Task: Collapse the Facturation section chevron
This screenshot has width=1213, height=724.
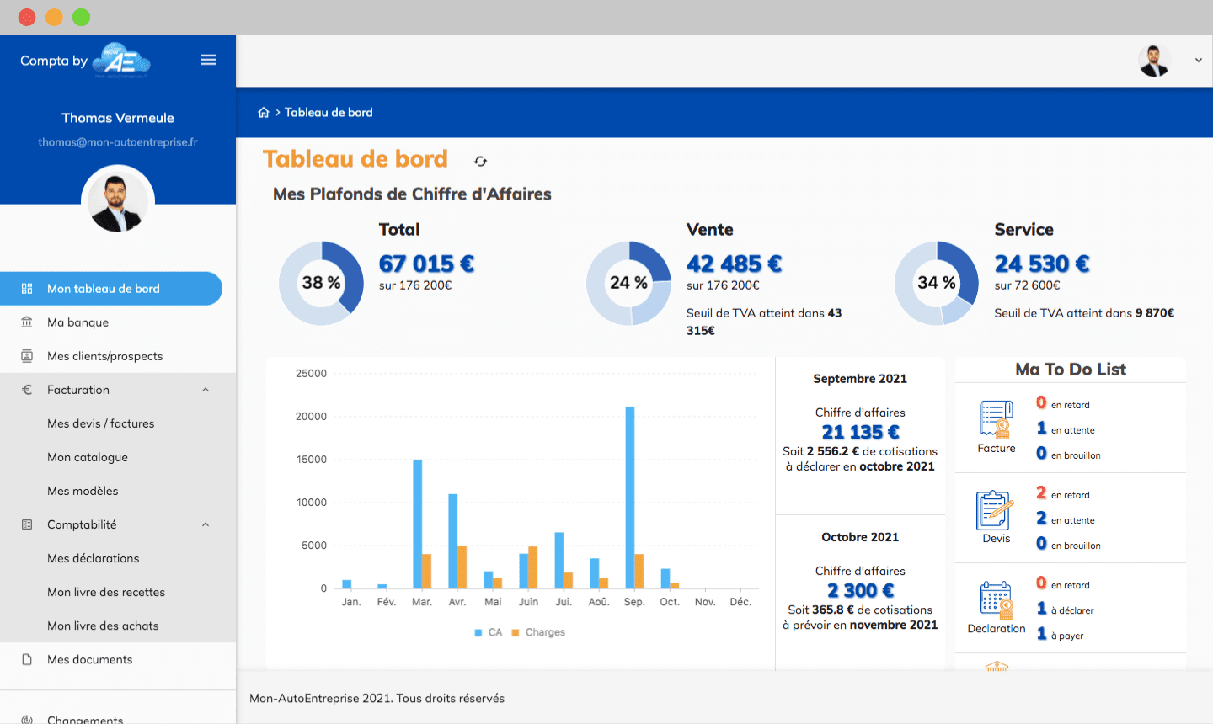Action: [x=205, y=390]
